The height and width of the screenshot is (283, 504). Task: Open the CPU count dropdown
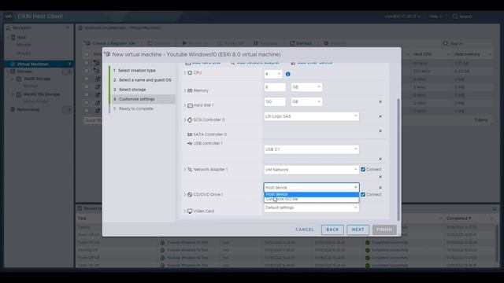pos(273,74)
